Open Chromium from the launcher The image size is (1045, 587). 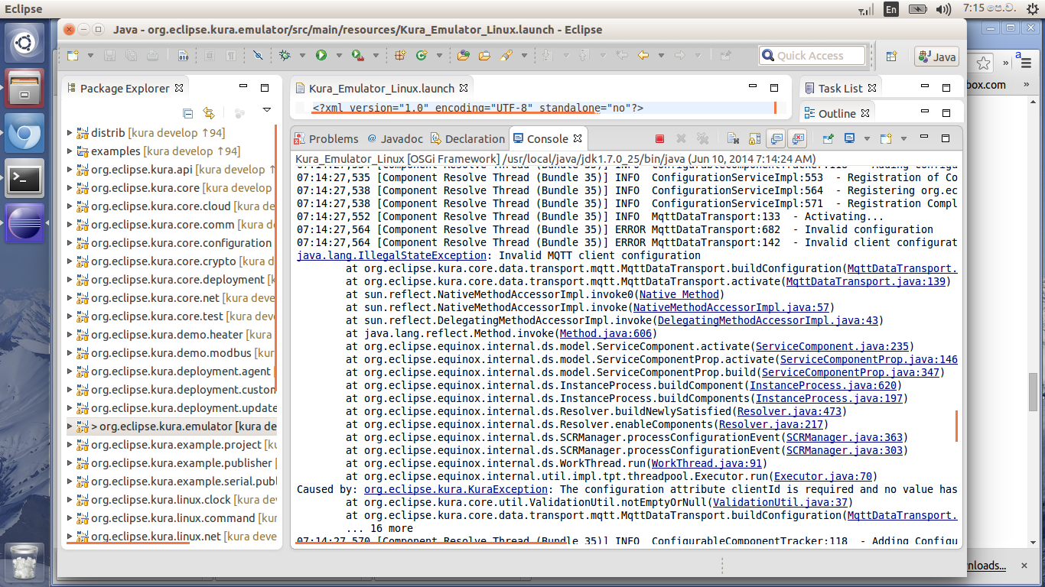(x=25, y=135)
